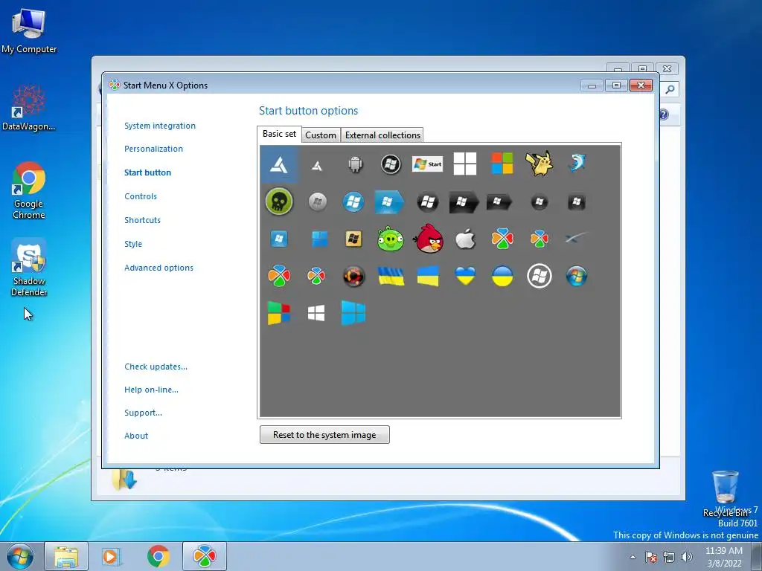Go to Personalization section
This screenshot has height=571, width=762.
(x=153, y=149)
